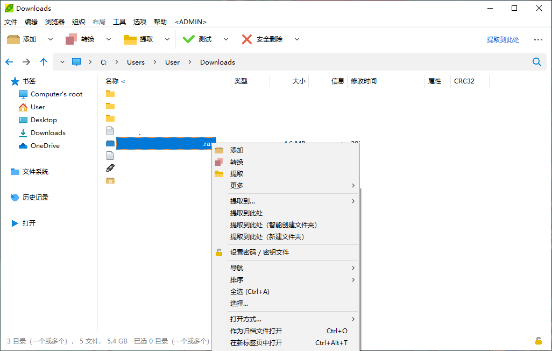Navigate back with the left arrow
The image size is (552, 351).
point(9,62)
